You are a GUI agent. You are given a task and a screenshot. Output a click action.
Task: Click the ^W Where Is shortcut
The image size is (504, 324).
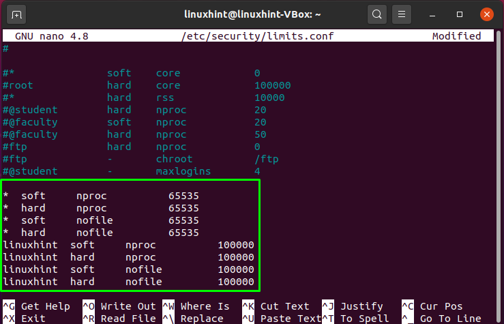196,306
